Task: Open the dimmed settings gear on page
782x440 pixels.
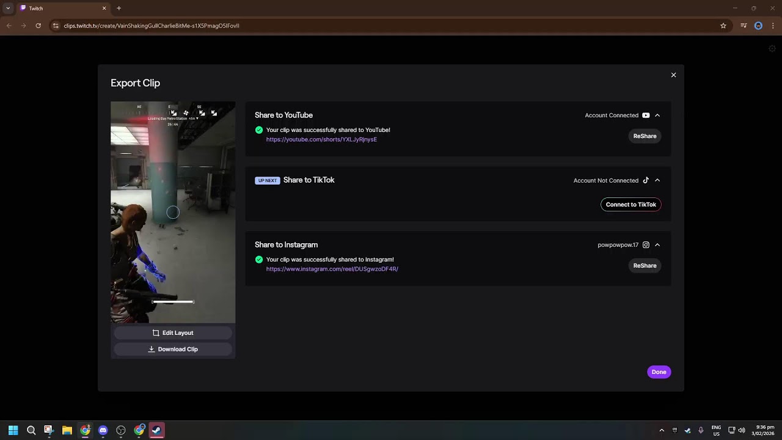Action: tap(772, 49)
